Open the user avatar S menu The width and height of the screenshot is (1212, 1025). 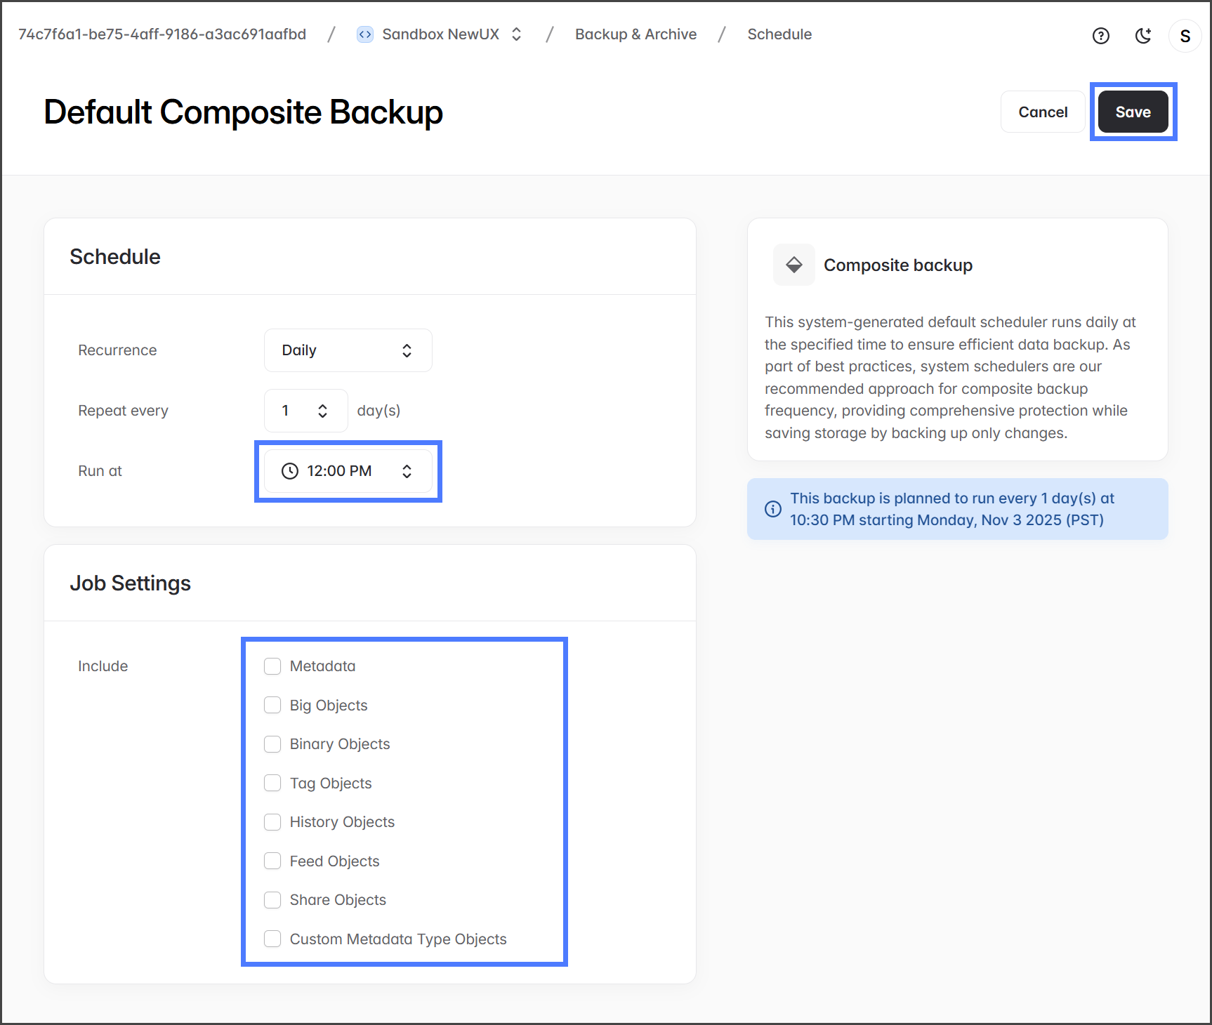1185,36
